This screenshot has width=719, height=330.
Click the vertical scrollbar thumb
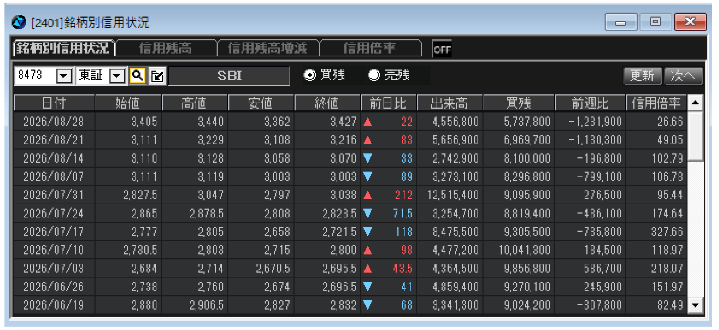coord(696,136)
